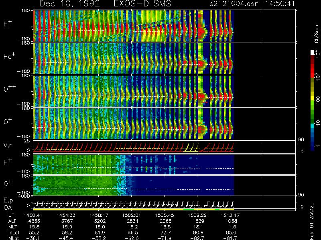Click the InLat value '72.7'
The width and height of the screenshot is (321, 240).
pos(166,233)
